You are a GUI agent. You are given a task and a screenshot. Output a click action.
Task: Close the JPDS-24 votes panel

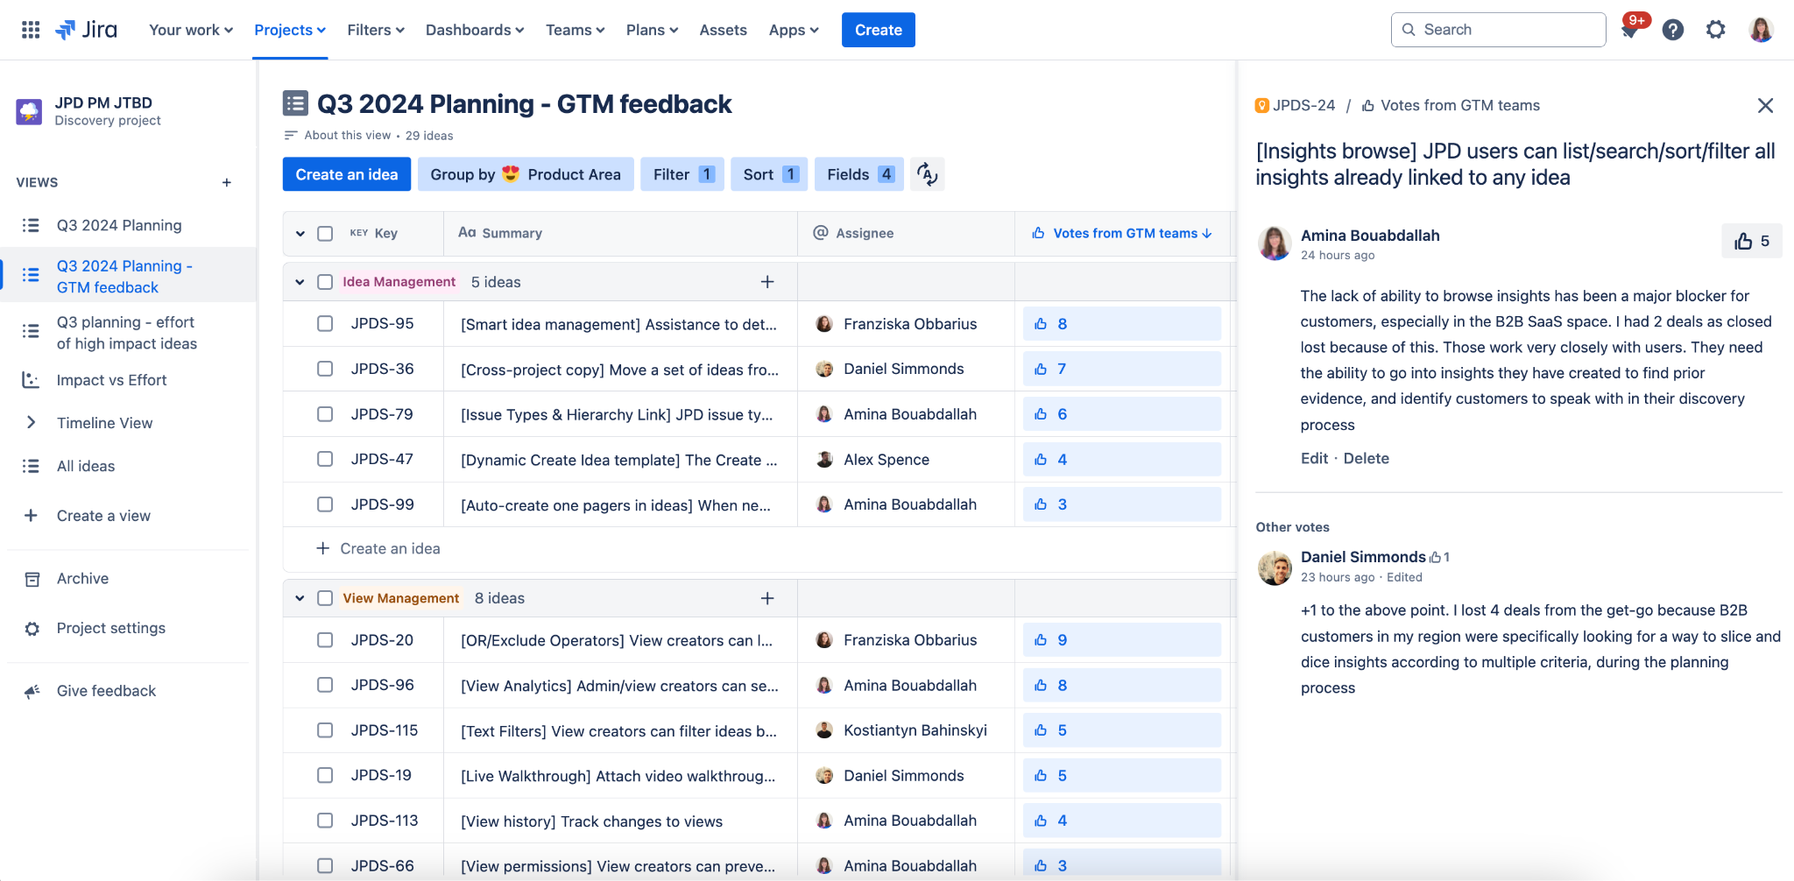tap(1765, 106)
